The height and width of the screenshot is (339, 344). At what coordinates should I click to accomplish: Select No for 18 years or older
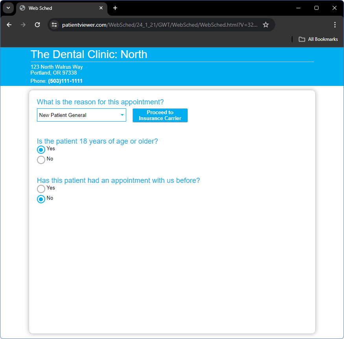coord(41,160)
